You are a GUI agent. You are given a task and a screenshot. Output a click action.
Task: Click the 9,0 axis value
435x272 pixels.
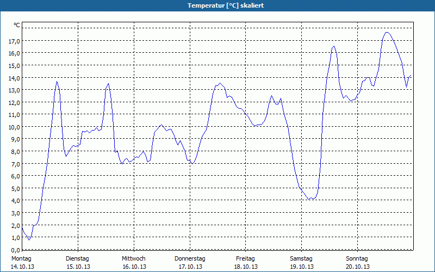[x=16, y=139]
